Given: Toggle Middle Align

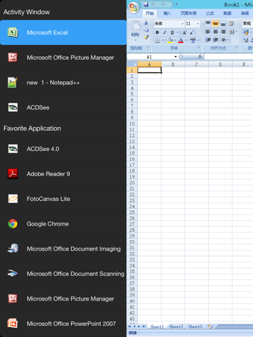Looking at the screenshot, I should [x=216, y=23].
